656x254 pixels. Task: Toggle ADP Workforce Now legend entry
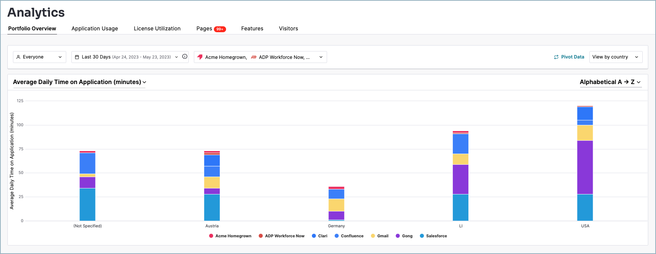282,236
